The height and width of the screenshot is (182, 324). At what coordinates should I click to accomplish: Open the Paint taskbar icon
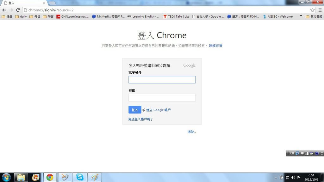[x=94, y=177]
